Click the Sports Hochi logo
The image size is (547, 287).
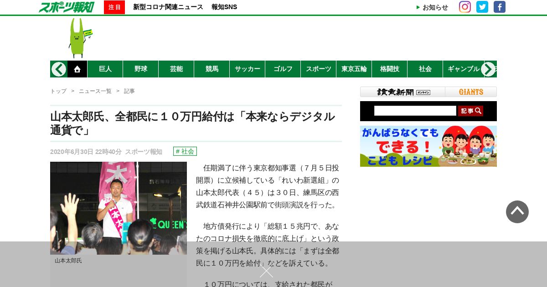point(67,7)
